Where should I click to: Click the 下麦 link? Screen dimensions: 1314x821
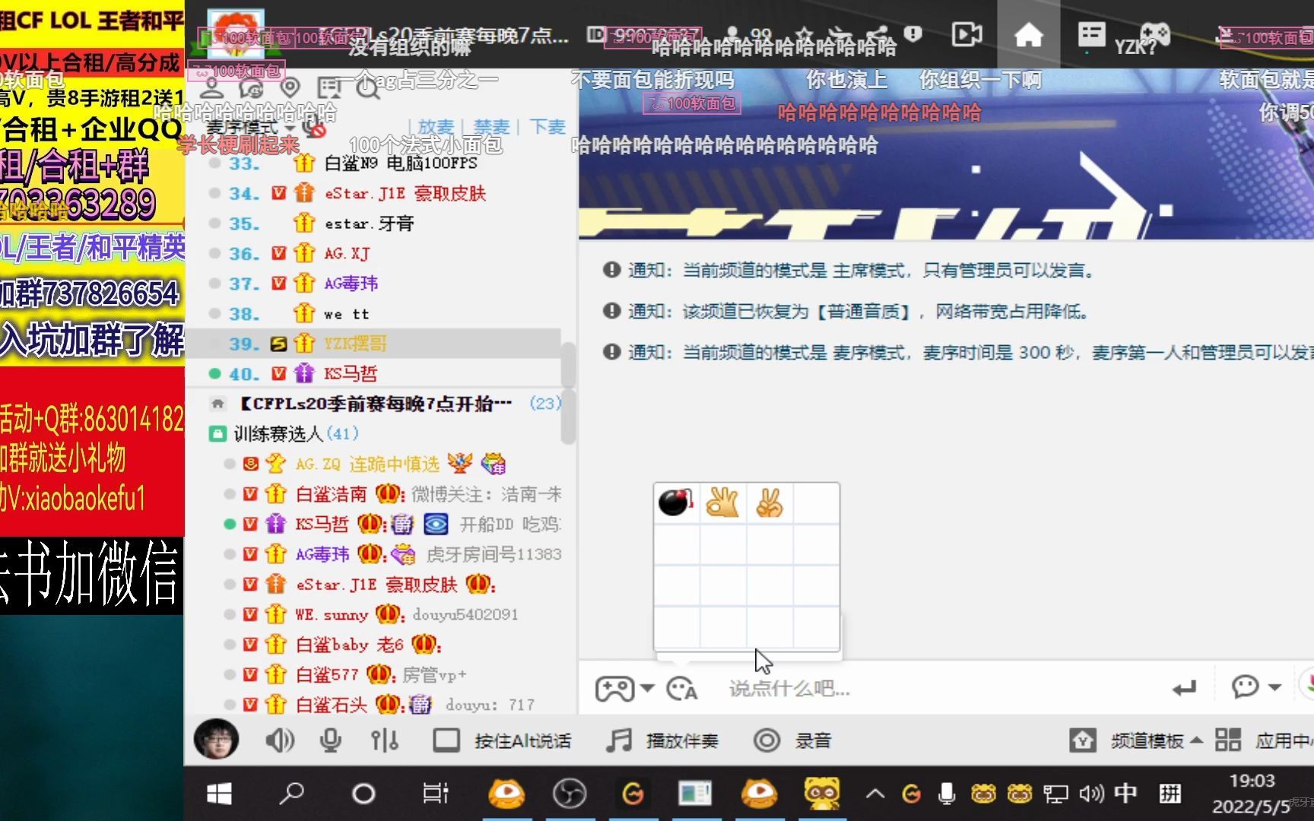547,127
